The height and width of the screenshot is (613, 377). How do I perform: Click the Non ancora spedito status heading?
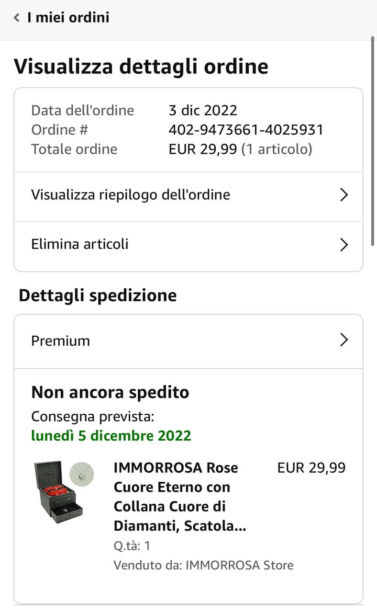[x=110, y=392]
